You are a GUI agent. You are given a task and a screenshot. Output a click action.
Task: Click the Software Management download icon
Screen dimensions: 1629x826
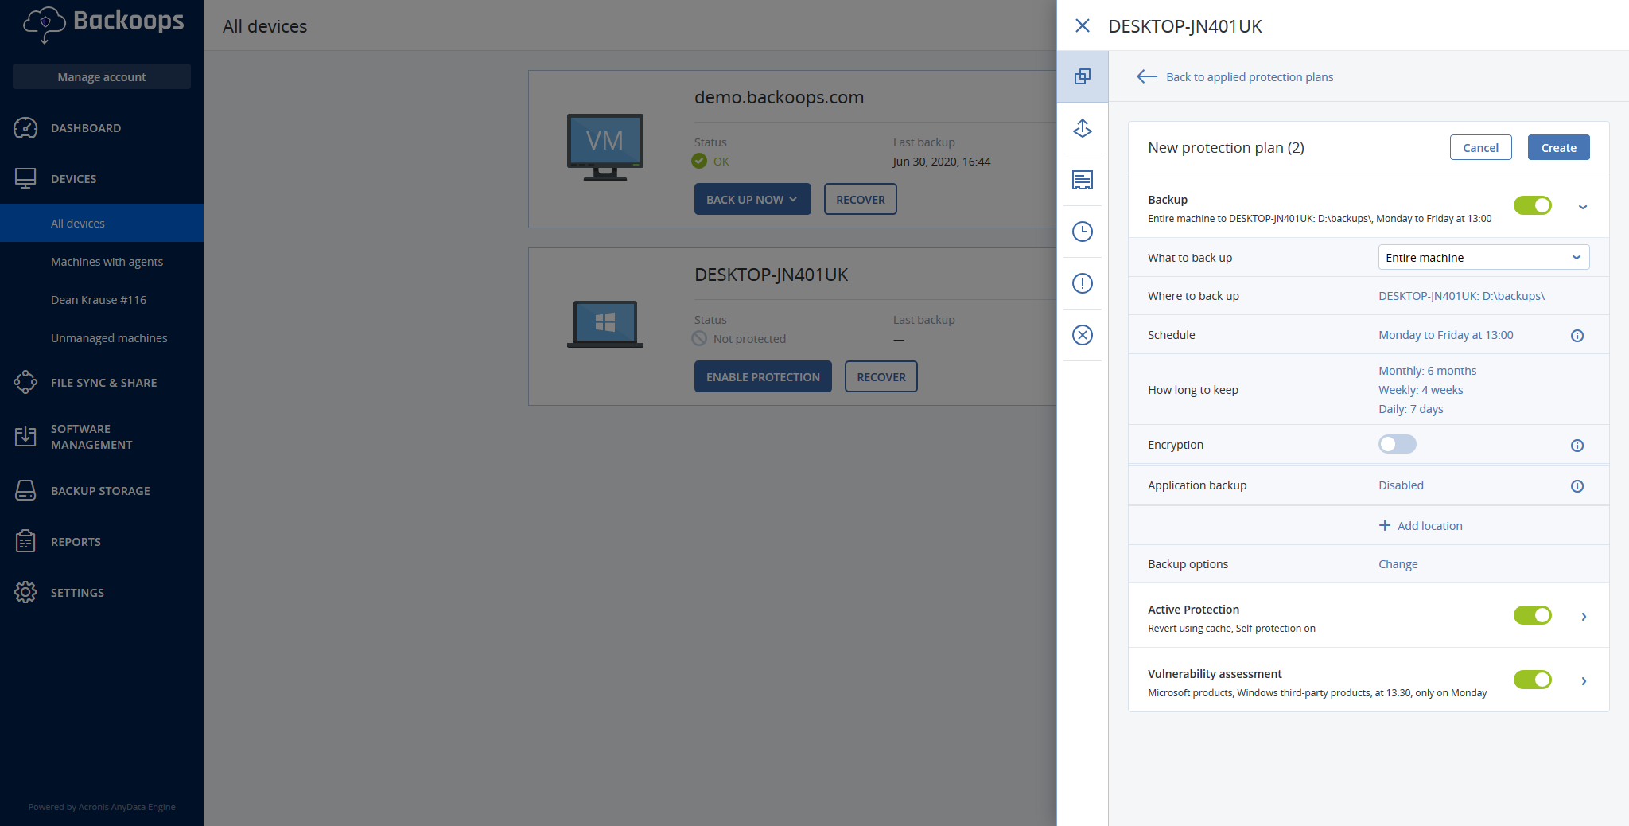(25, 436)
